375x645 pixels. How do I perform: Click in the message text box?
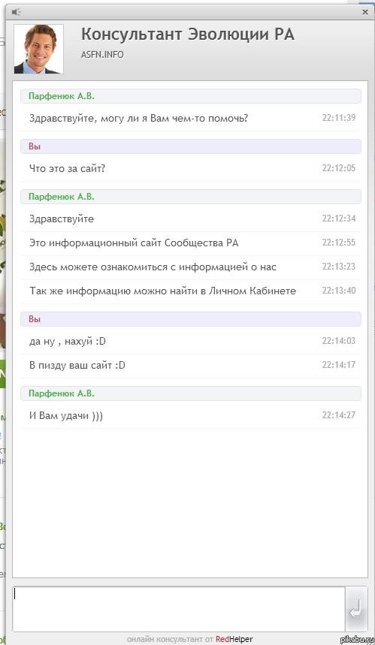(x=179, y=609)
